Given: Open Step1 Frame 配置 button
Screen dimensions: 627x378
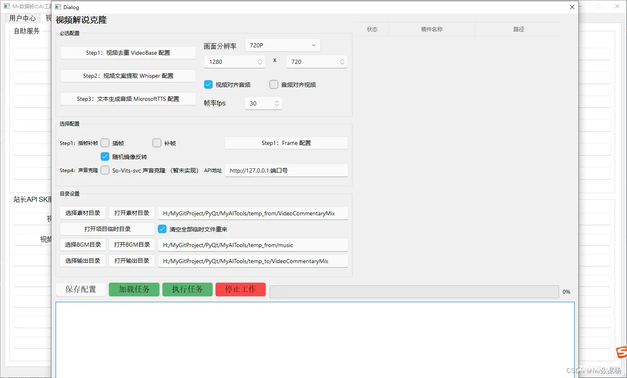Looking at the screenshot, I should coord(286,143).
